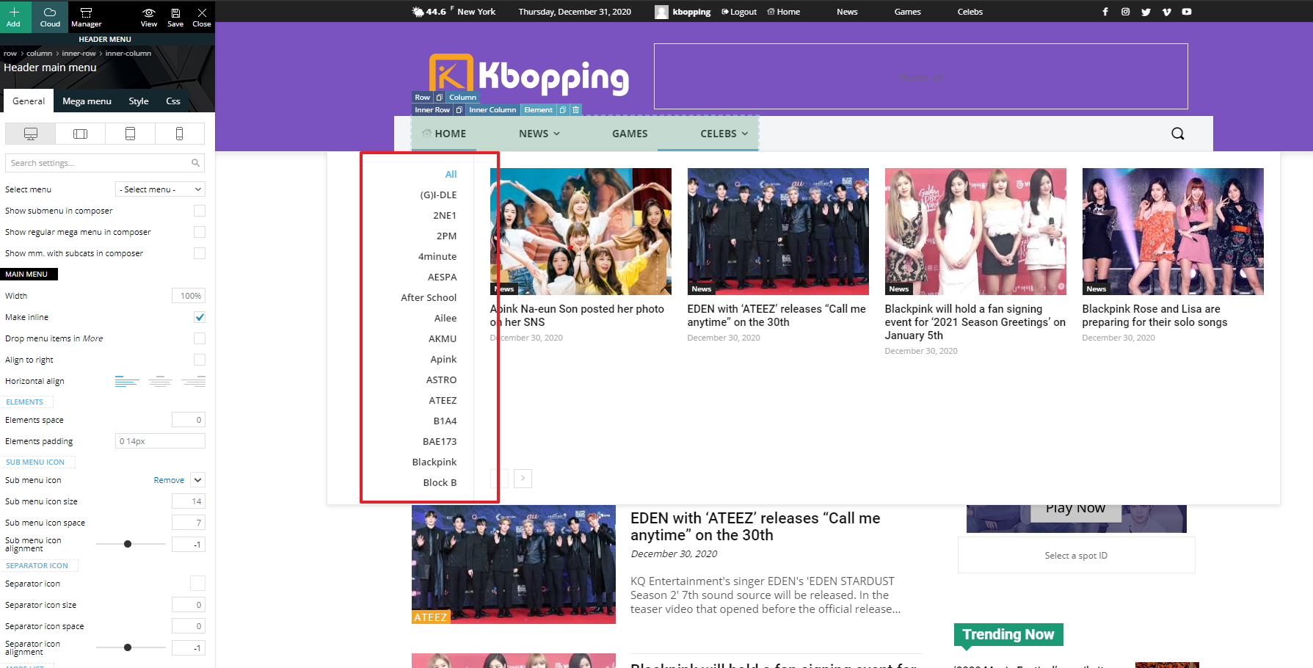1313x668 pixels.
Task: Toggle Show mm. with subcats in composer
Action: click(x=200, y=253)
